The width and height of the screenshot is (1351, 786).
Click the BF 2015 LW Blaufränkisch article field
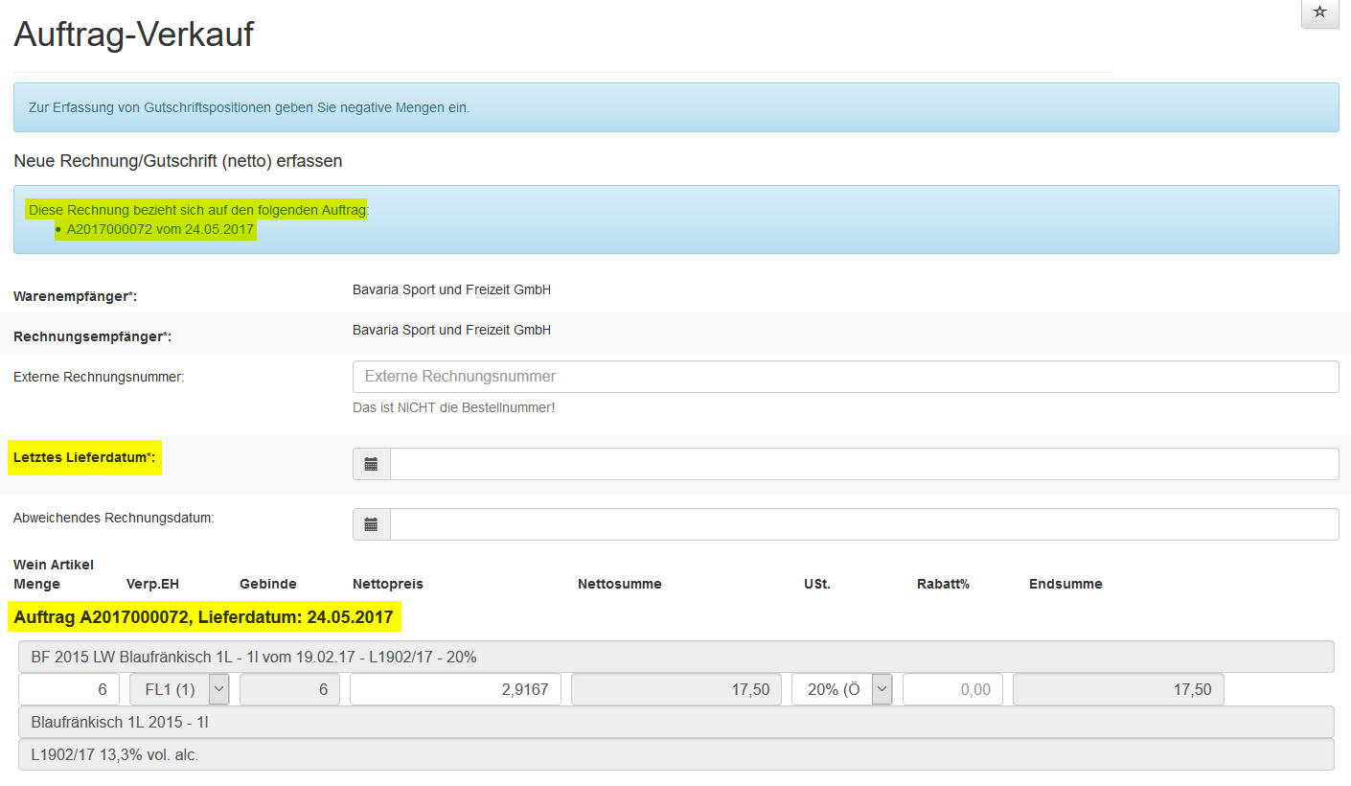pos(675,658)
